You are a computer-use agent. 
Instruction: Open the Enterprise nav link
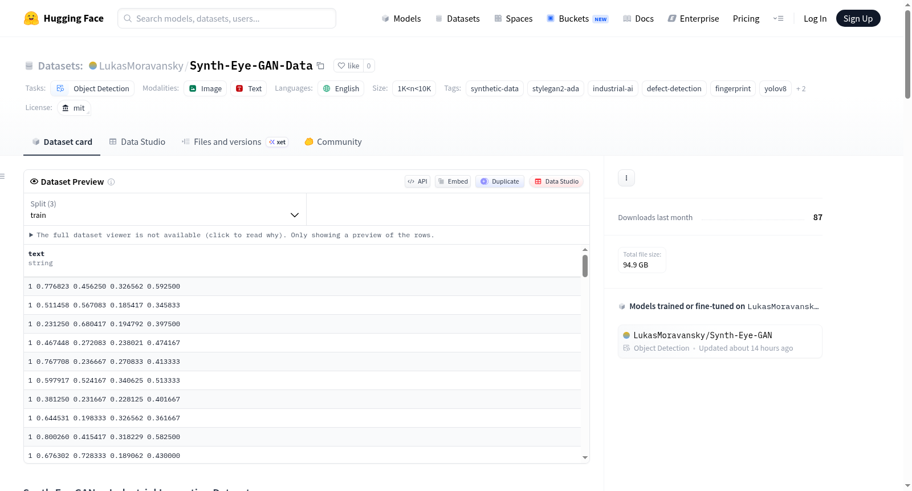[x=693, y=19]
